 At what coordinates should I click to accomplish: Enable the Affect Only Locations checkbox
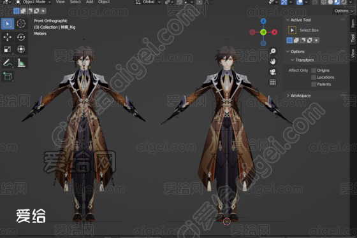[x=314, y=77]
